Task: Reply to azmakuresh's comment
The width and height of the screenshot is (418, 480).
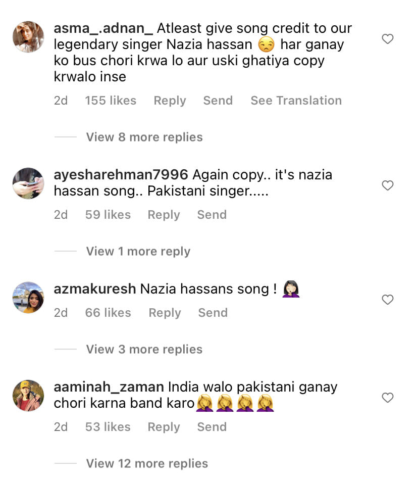Action: pos(165,313)
